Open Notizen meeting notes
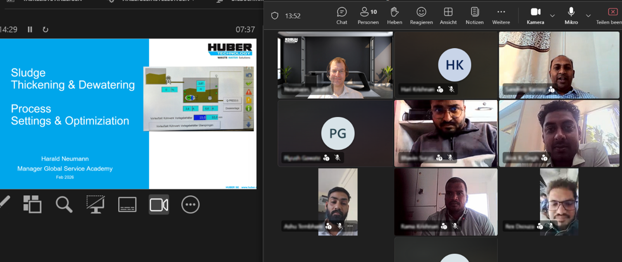The height and width of the screenshot is (262, 622). pos(475,16)
